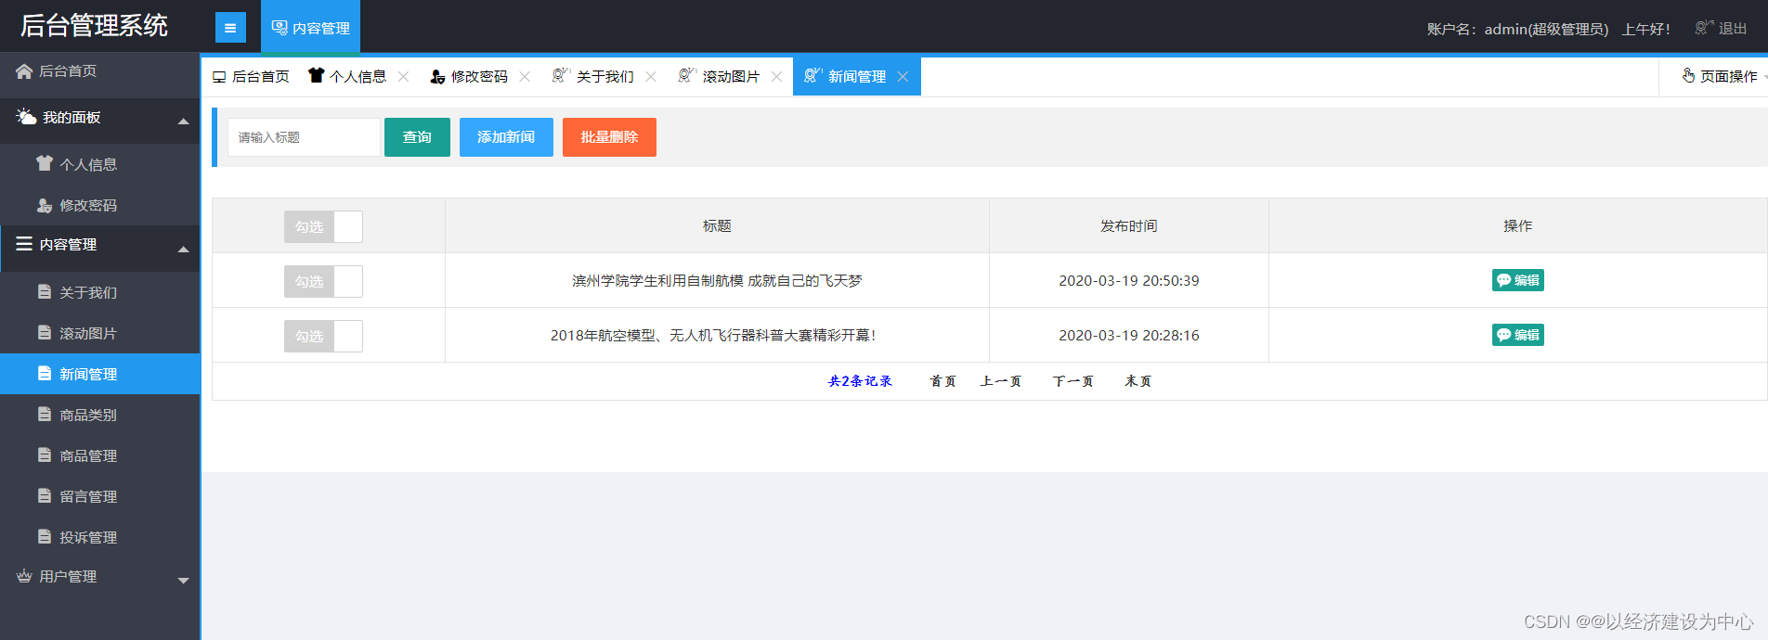Go to 首页 in pagination
The width and height of the screenshot is (1768, 640).
[942, 381]
